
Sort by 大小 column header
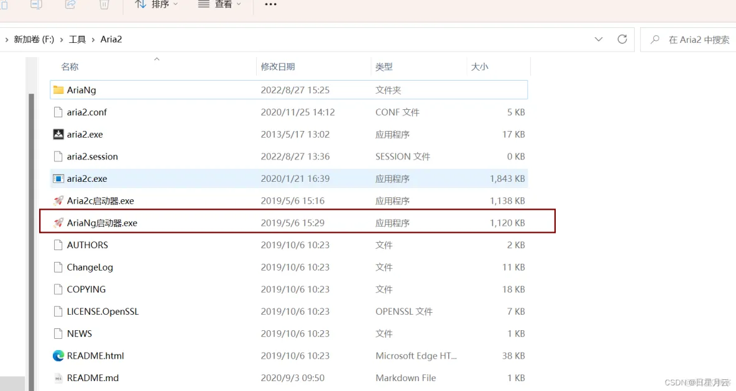[x=480, y=66]
